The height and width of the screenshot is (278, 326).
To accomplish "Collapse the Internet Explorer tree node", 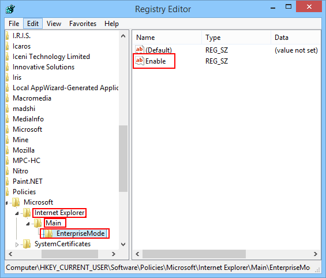I will (x=17, y=213).
